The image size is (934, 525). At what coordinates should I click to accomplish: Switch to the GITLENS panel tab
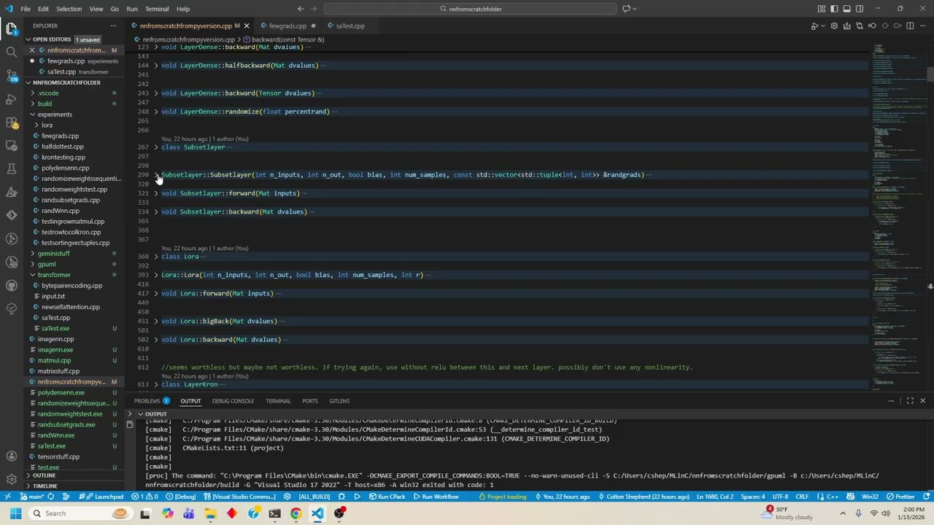click(x=339, y=400)
